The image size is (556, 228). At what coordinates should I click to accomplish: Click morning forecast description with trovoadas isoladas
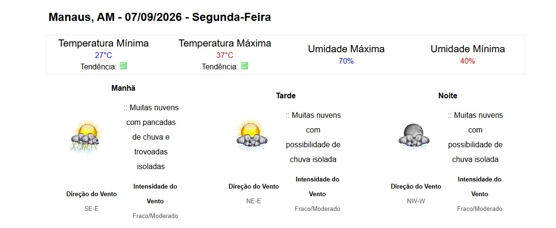(x=151, y=137)
